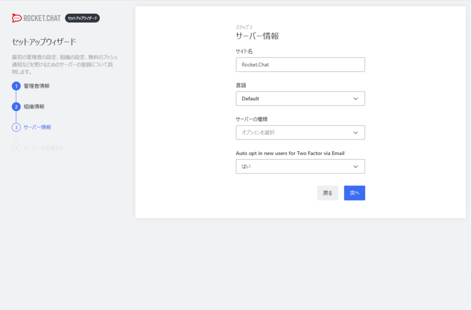The width and height of the screenshot is (472, 310).
Task: Click the highlighted step circle 3 サーバー情報
Action: [x=17, y=127]
